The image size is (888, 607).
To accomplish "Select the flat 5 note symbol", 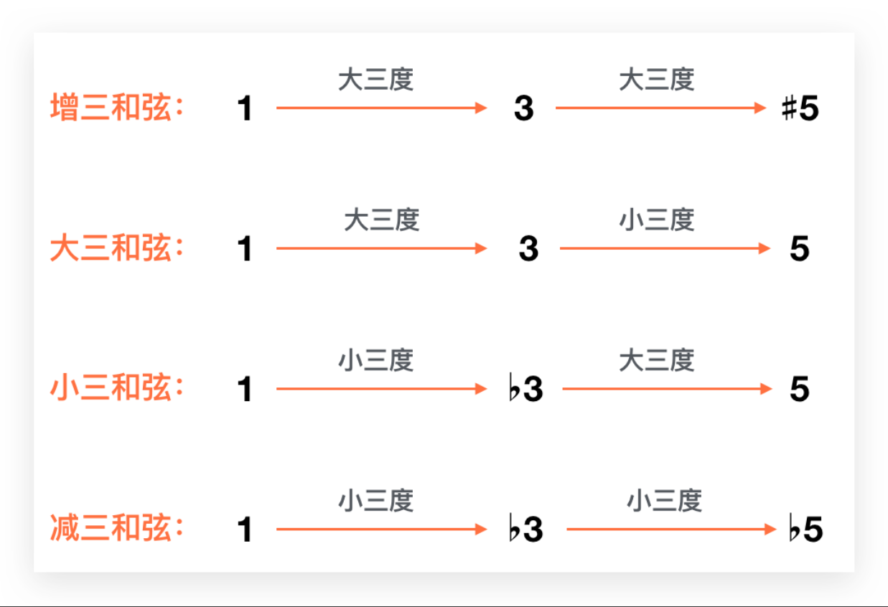I will point(805,530).
